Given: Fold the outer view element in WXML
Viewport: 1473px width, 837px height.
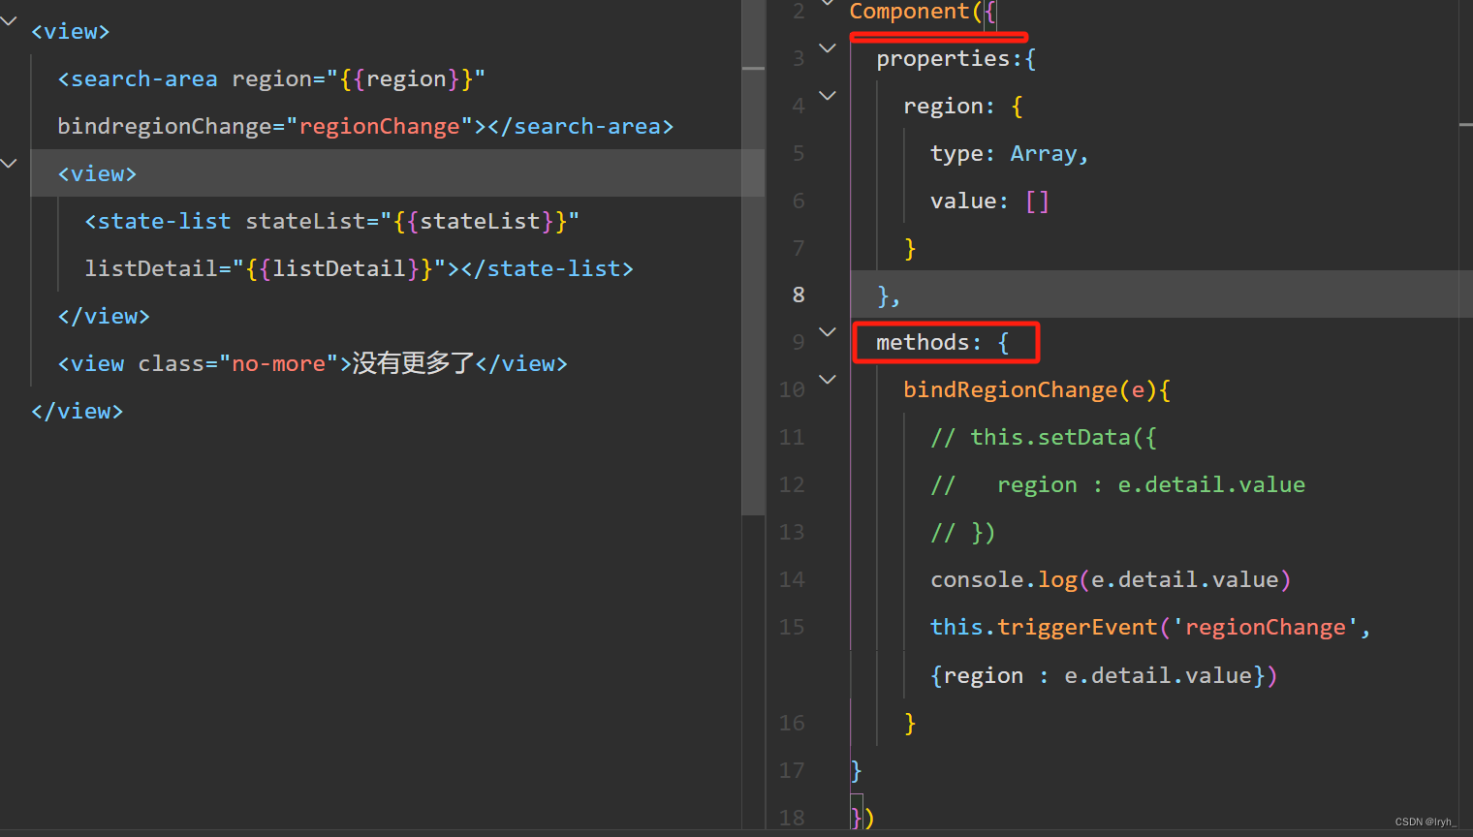Looking at the screenshot, I should 10,19.
